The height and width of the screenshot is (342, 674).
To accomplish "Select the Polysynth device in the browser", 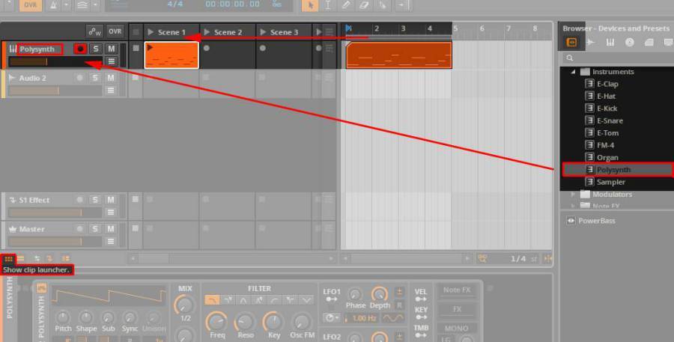I will coord(614,170).
